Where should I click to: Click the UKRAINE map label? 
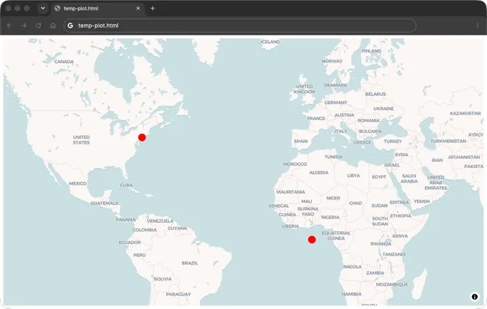click(383, 108)
